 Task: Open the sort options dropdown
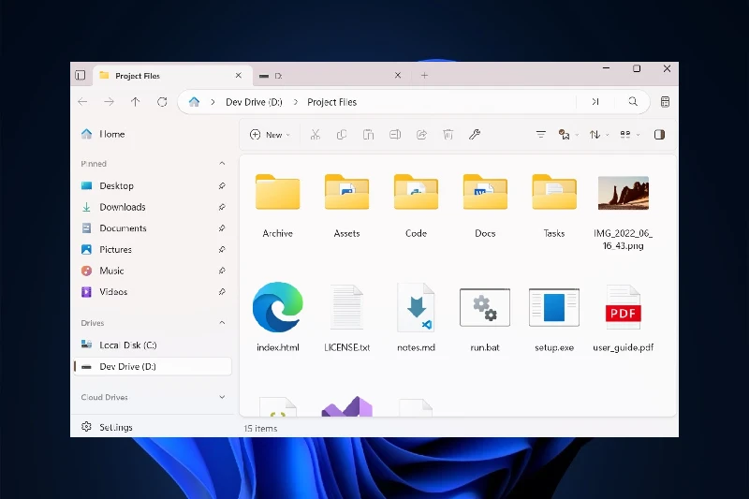598,135
